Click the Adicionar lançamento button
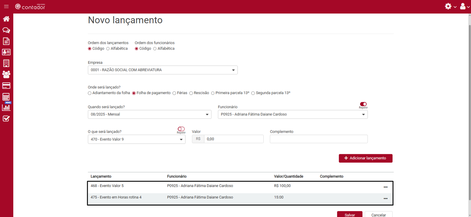This screenshot has width=471, height=217. (365, 158)
